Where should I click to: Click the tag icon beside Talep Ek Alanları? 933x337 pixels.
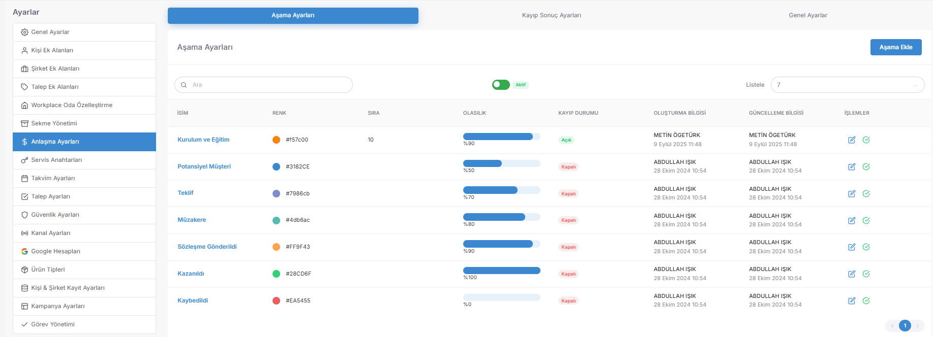click(24, 87)
